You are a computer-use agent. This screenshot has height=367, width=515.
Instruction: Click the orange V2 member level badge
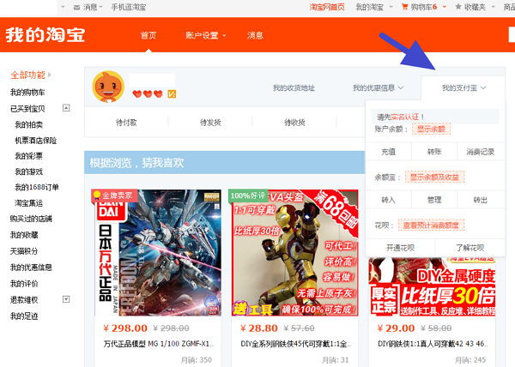click(x=172, y=94)
